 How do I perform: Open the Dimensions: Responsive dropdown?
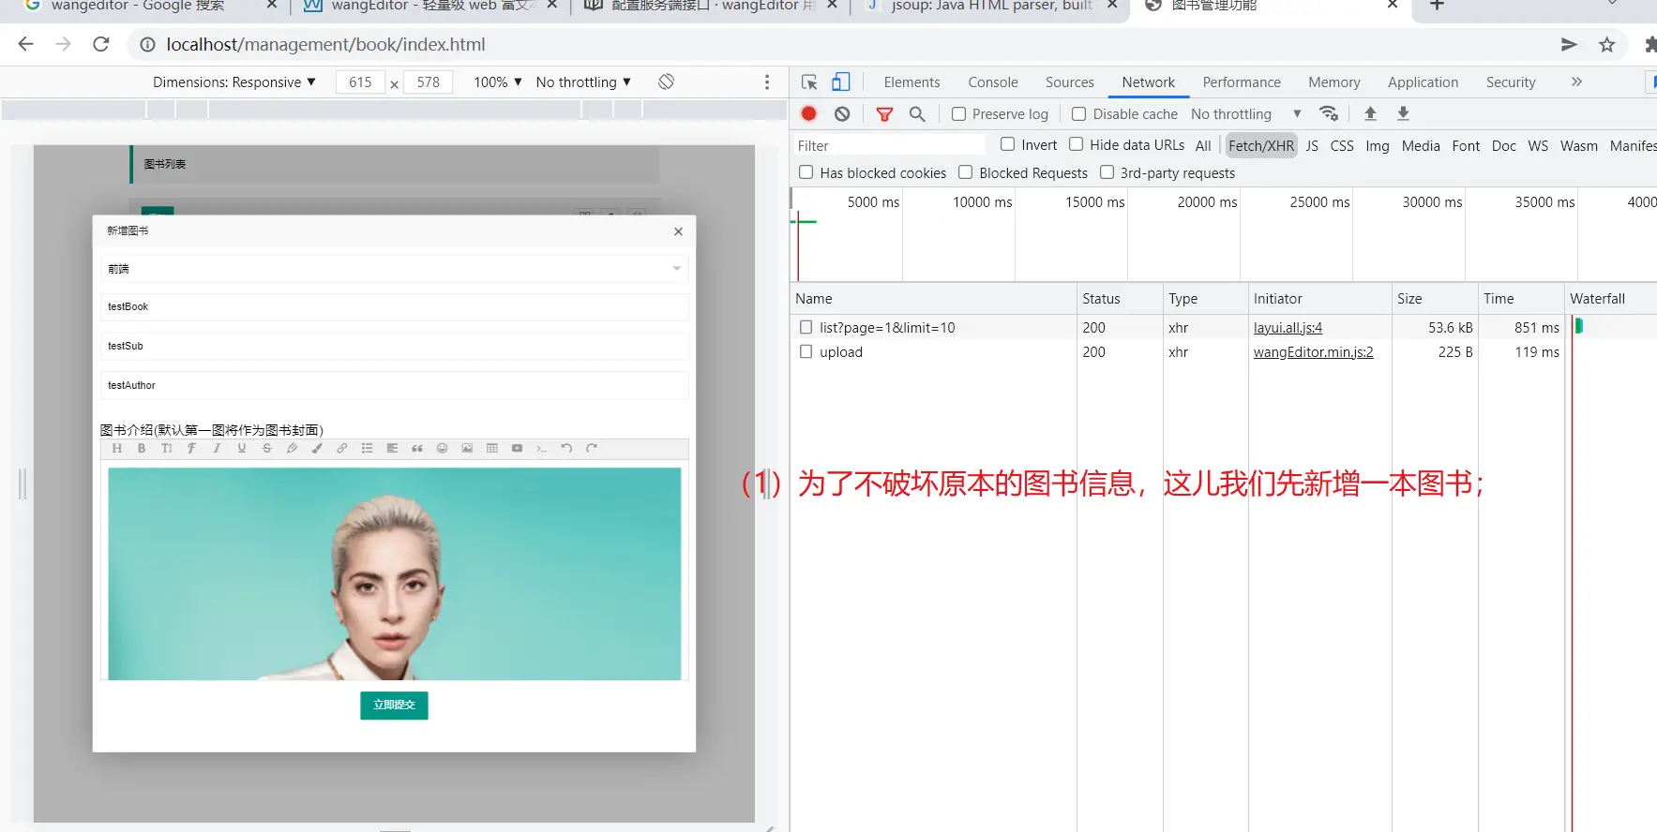[234, 82]
